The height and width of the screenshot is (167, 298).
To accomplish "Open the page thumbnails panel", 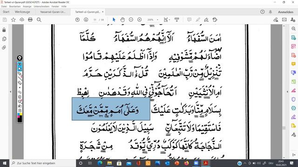I will click(4, 39).
